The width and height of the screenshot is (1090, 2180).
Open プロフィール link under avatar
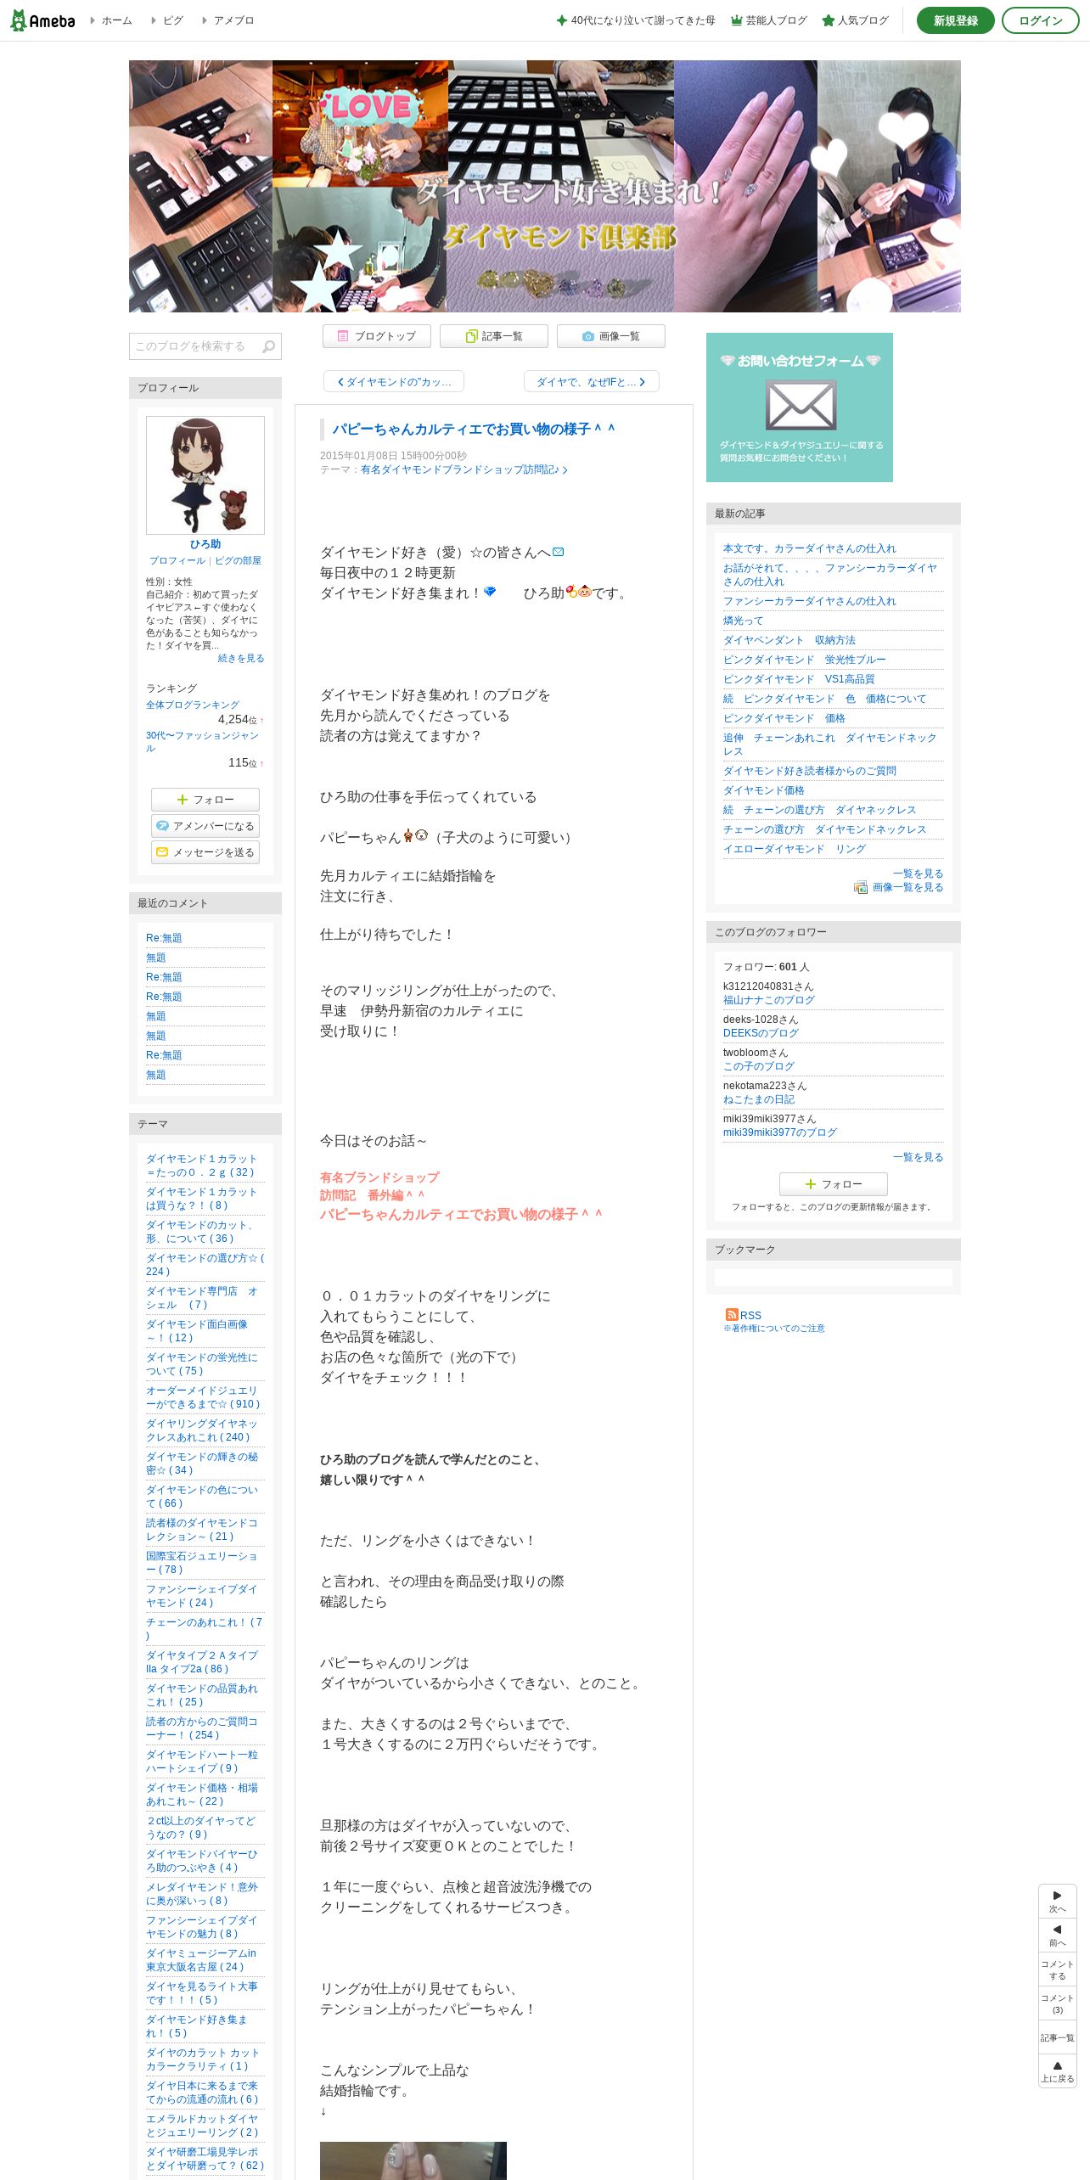tap(177, 560)
